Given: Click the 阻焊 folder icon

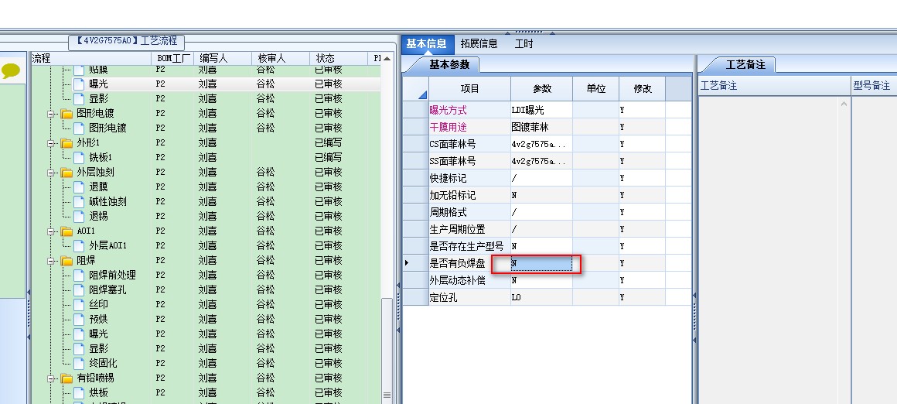Looking at the screenshot, I should tap(67, 260).
